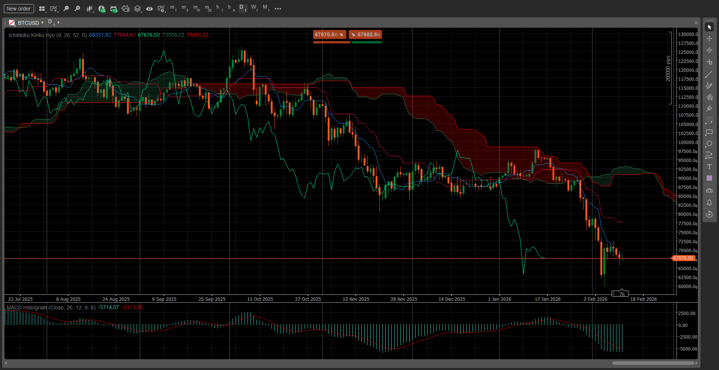
Task: Select the rectangle shape tool
Action: (x=709, y=132)
